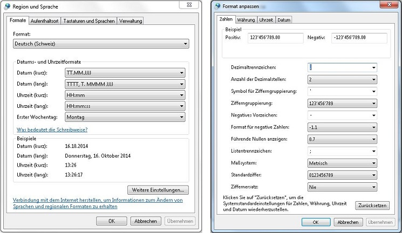Viewport: 402px width, 233px height.
Task: Switch to the Währung tab
Action: 246,19
